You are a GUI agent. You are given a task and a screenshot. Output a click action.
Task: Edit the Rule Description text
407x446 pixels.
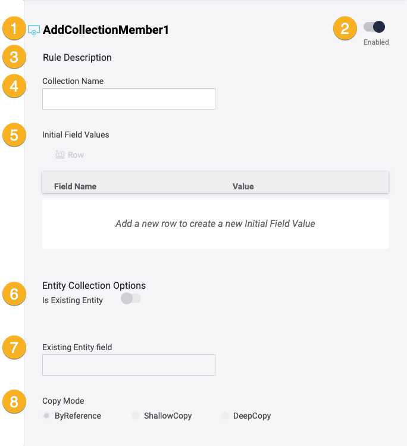[x=77, y=58]
